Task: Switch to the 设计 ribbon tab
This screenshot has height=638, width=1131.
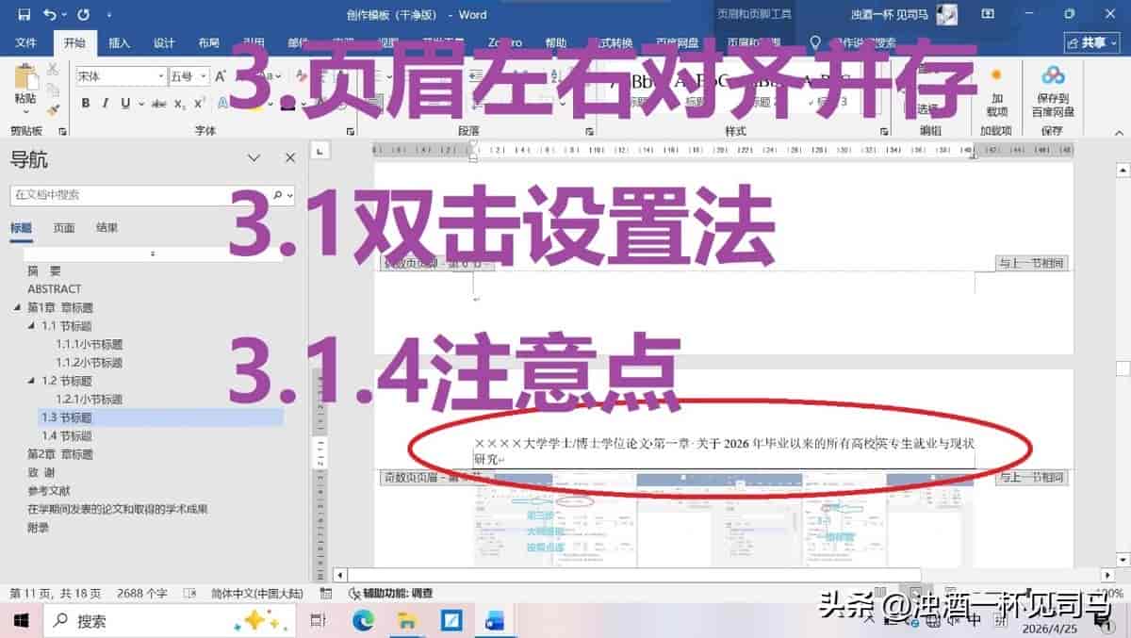Action: tap(164, 43)
